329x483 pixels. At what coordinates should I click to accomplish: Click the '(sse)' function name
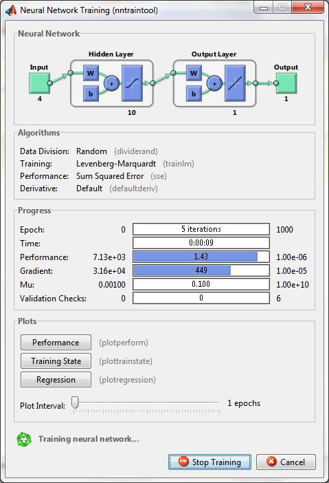pyautogui.click(x=159, y=176)
